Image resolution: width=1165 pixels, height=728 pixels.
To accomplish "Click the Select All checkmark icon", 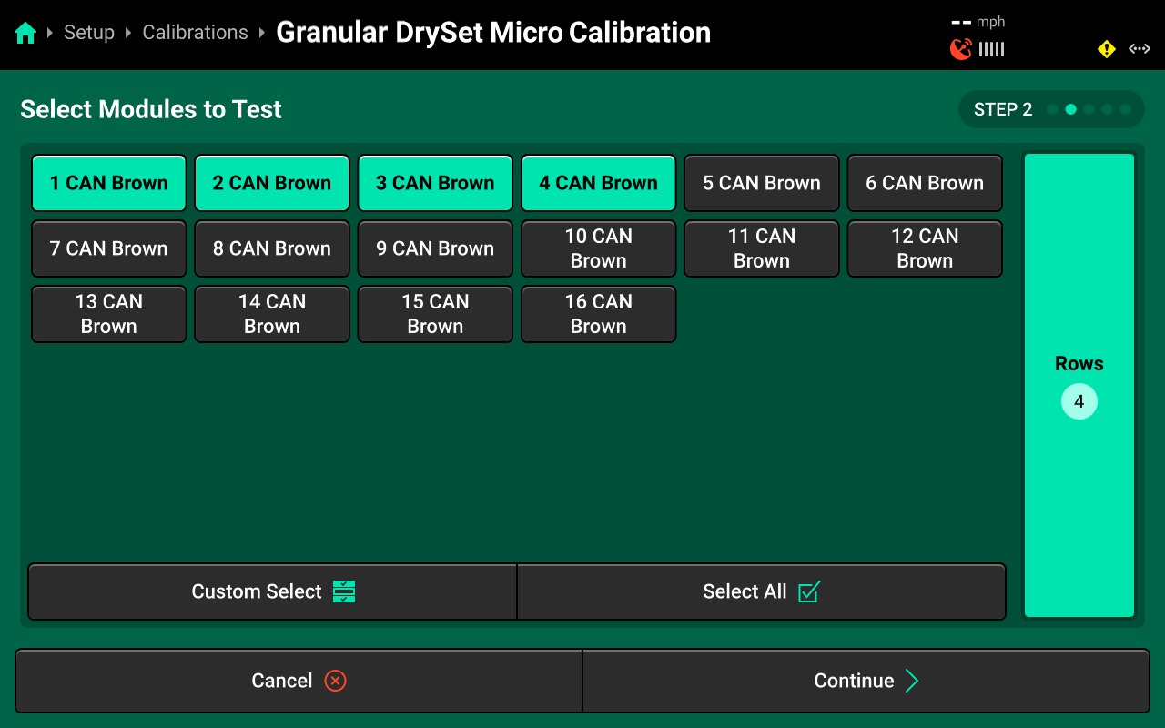I will click(x=809, y=591).
